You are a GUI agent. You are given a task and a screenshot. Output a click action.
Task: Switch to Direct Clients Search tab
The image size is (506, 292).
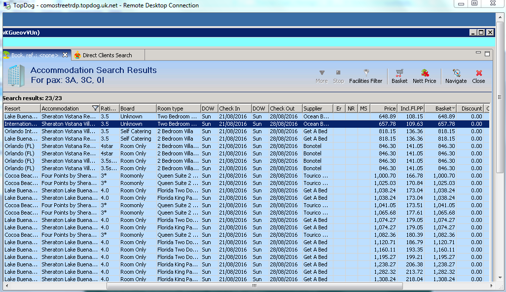(x=107, y=55)
